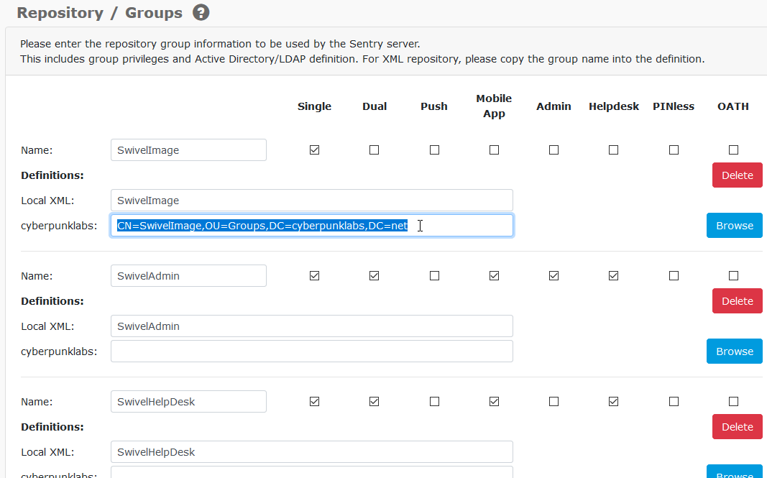Browse cyberpunklabs definition for SwivelImage
Viewport: 767px width, 478px height.
tap(734, 226)
